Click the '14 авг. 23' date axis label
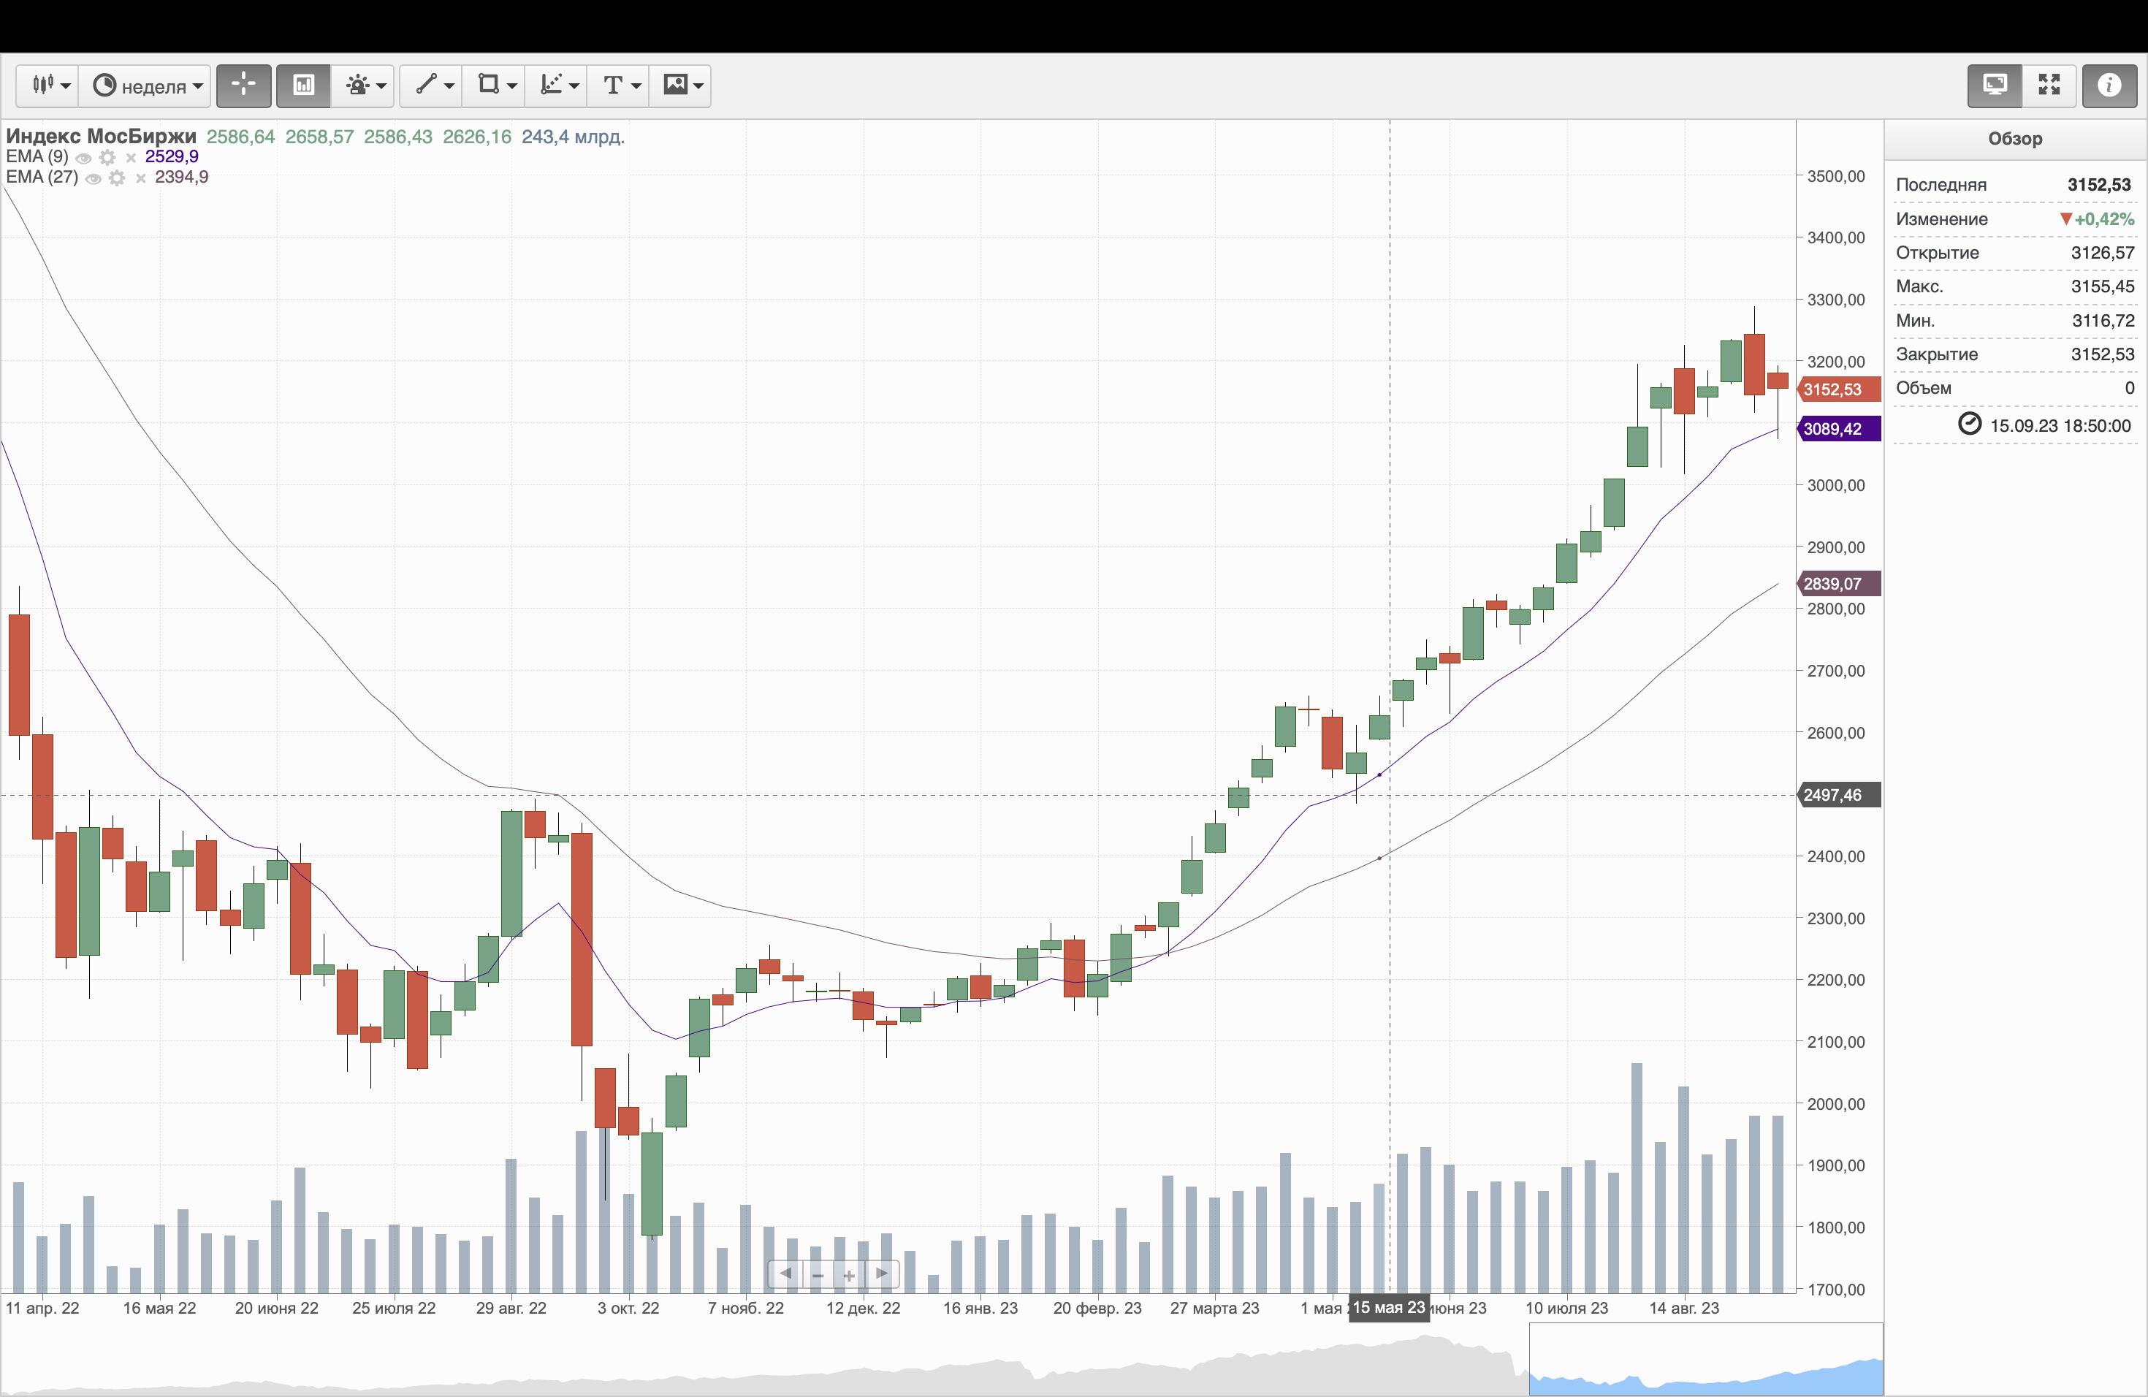This screenshot has height=1397, width=2148. click(x=1684, y=1309)
